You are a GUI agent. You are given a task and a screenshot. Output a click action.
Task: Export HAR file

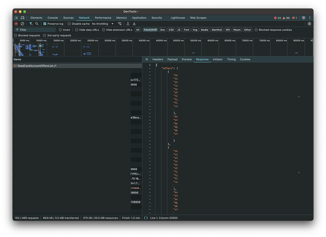pyautogui.click(x=134, y=24)
